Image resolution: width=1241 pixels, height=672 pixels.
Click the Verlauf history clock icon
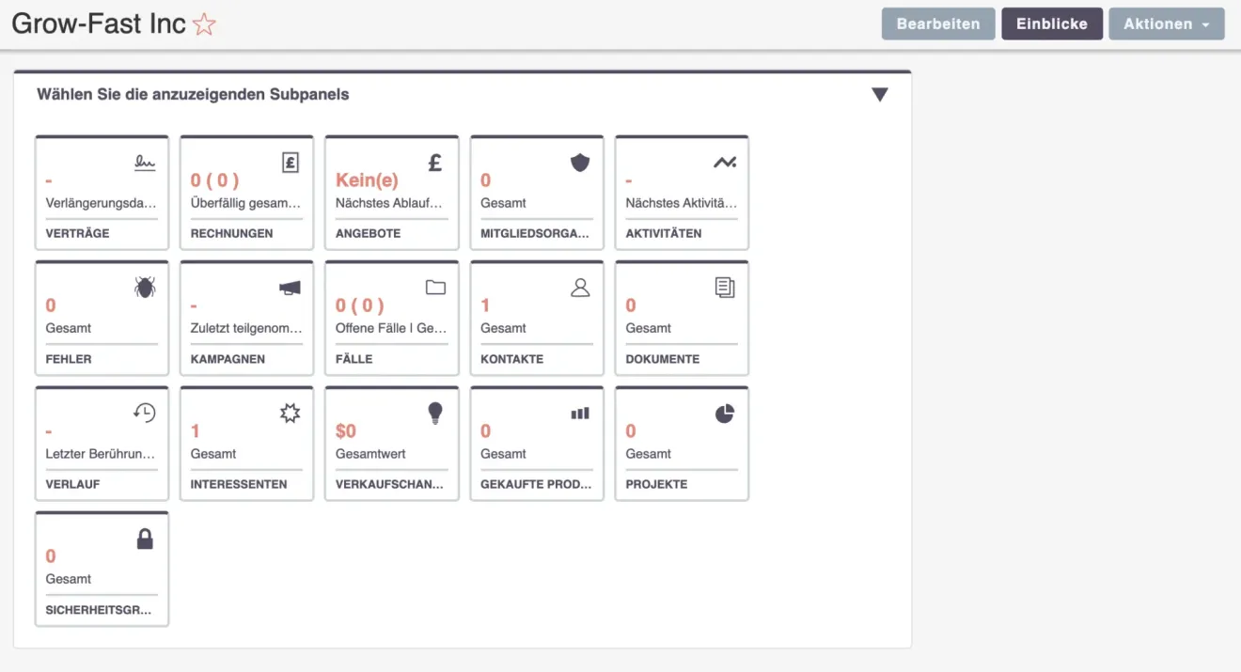(144, 412)
